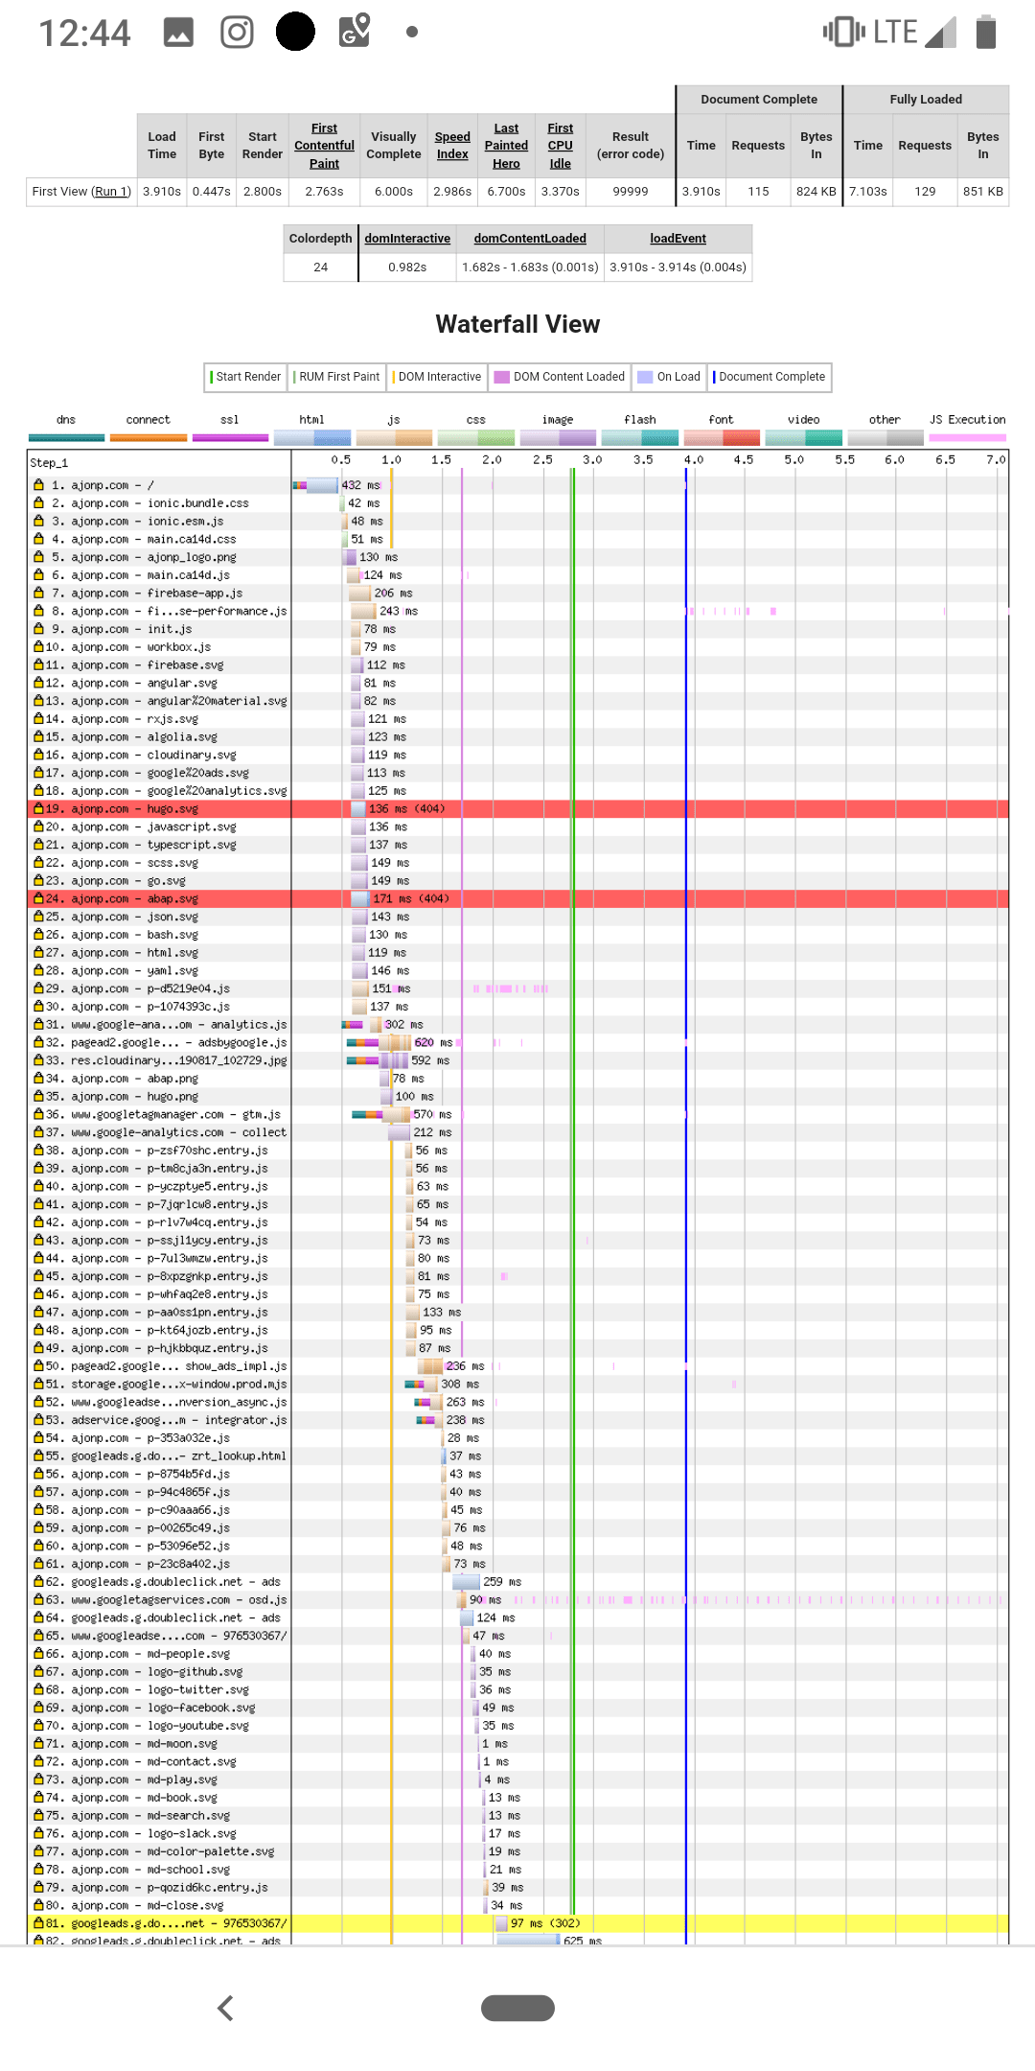Click the lock icon for firebase-app.js request 7
The height and width of the screenshot is (2071, 1035).
38,593
